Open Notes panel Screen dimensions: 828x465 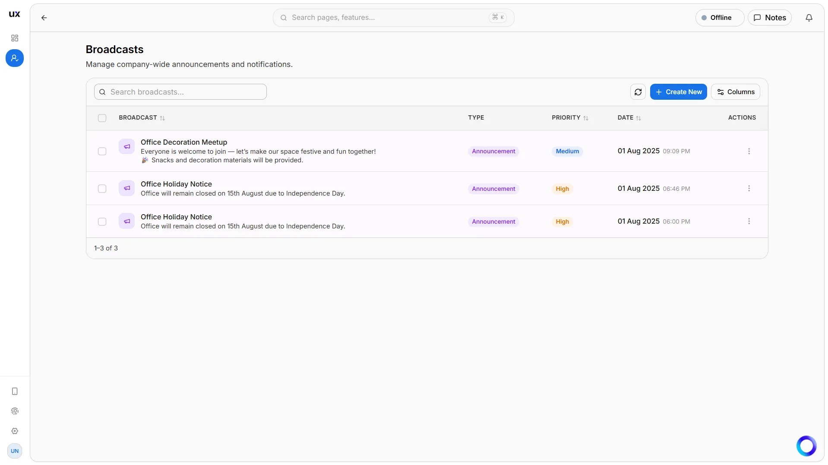769,18
